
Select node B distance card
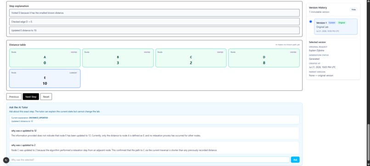(118, 58)
